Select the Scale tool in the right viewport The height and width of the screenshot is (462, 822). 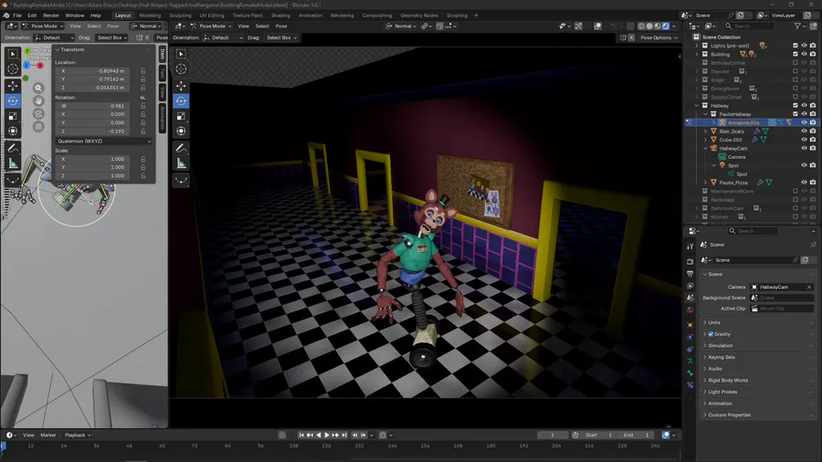click(x=182, y=116)
